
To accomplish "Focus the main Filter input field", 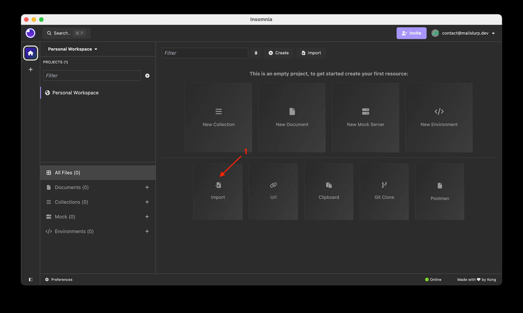I will tap(205, 53).
